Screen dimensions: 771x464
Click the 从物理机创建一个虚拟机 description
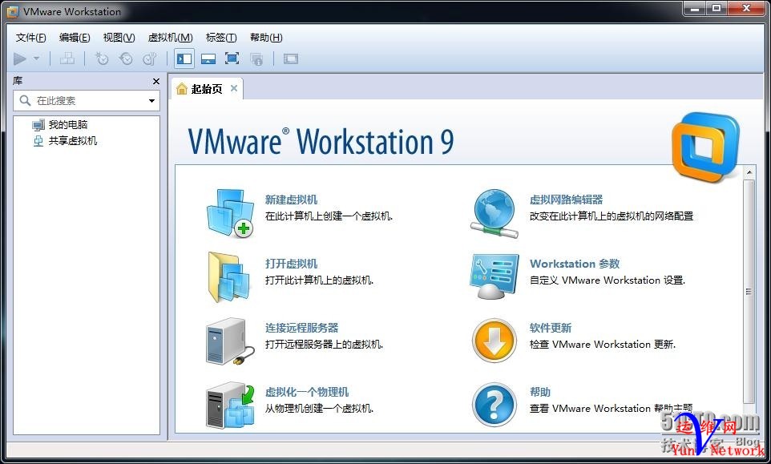tap(319, 409)
